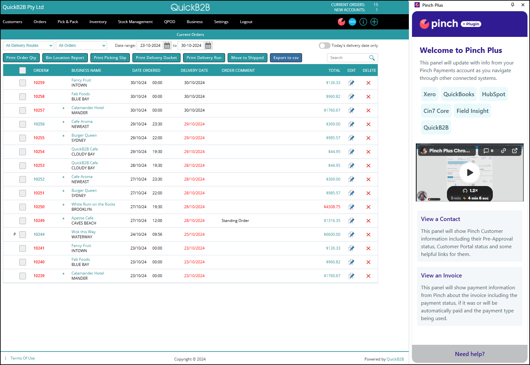Delete order 10257
The image size is (530, 365).
tap(368, 110)
